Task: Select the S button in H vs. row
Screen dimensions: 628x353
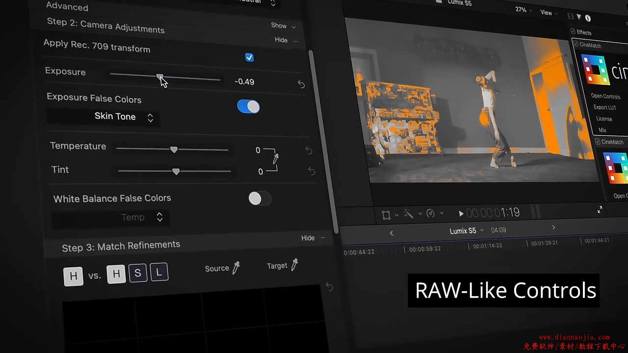Action: pos(137,274)
